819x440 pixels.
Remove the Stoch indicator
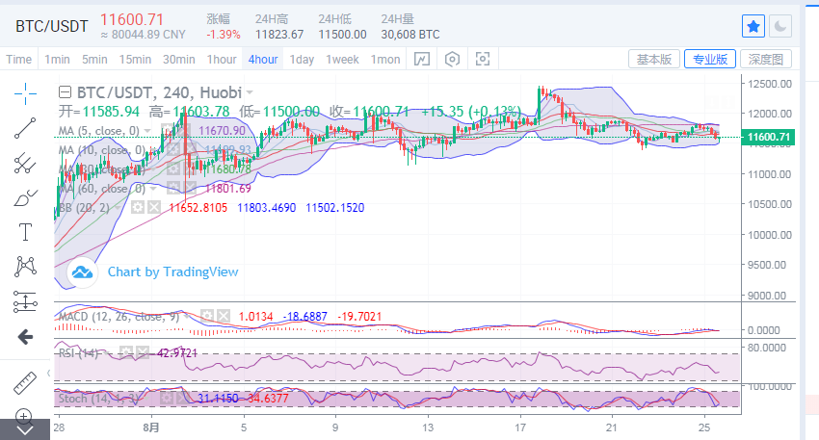pyautogui.click(x=182, y=399)
